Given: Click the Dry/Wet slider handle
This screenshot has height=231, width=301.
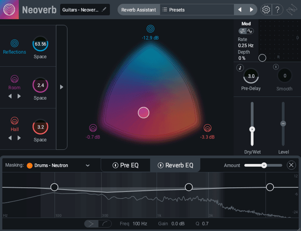Looking at the screenshot, I should coord(252,129).
